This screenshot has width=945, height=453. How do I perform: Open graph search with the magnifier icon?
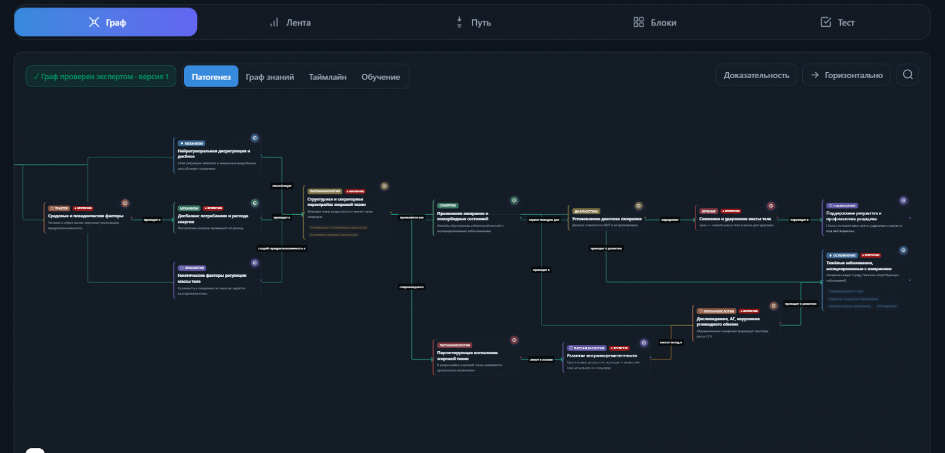pyautogui.click(x=907, y=74)
